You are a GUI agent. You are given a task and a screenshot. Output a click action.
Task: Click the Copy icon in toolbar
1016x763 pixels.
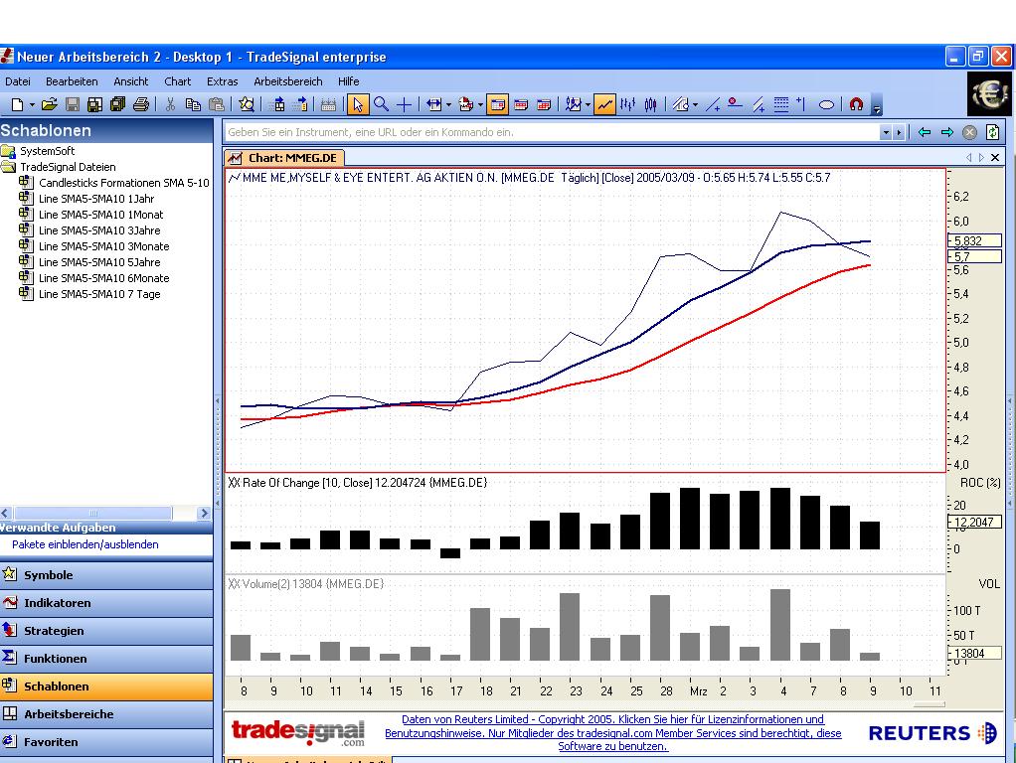click(x=193, y=104)
